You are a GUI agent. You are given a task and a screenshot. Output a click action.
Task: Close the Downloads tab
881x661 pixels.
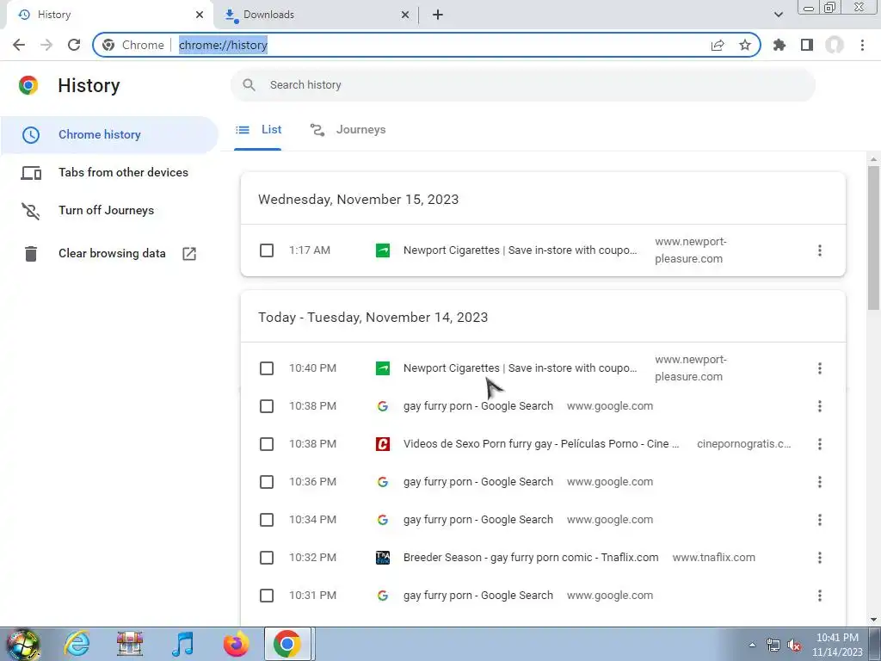pos(405,15)
